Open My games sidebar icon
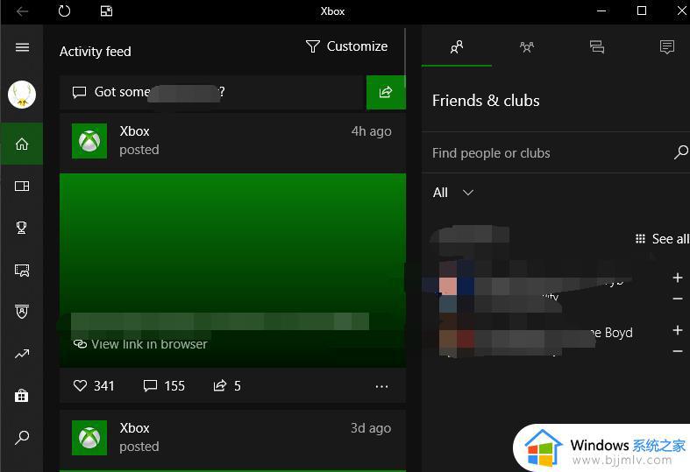This screenshot has width=690, height=472. coord(22,187)
